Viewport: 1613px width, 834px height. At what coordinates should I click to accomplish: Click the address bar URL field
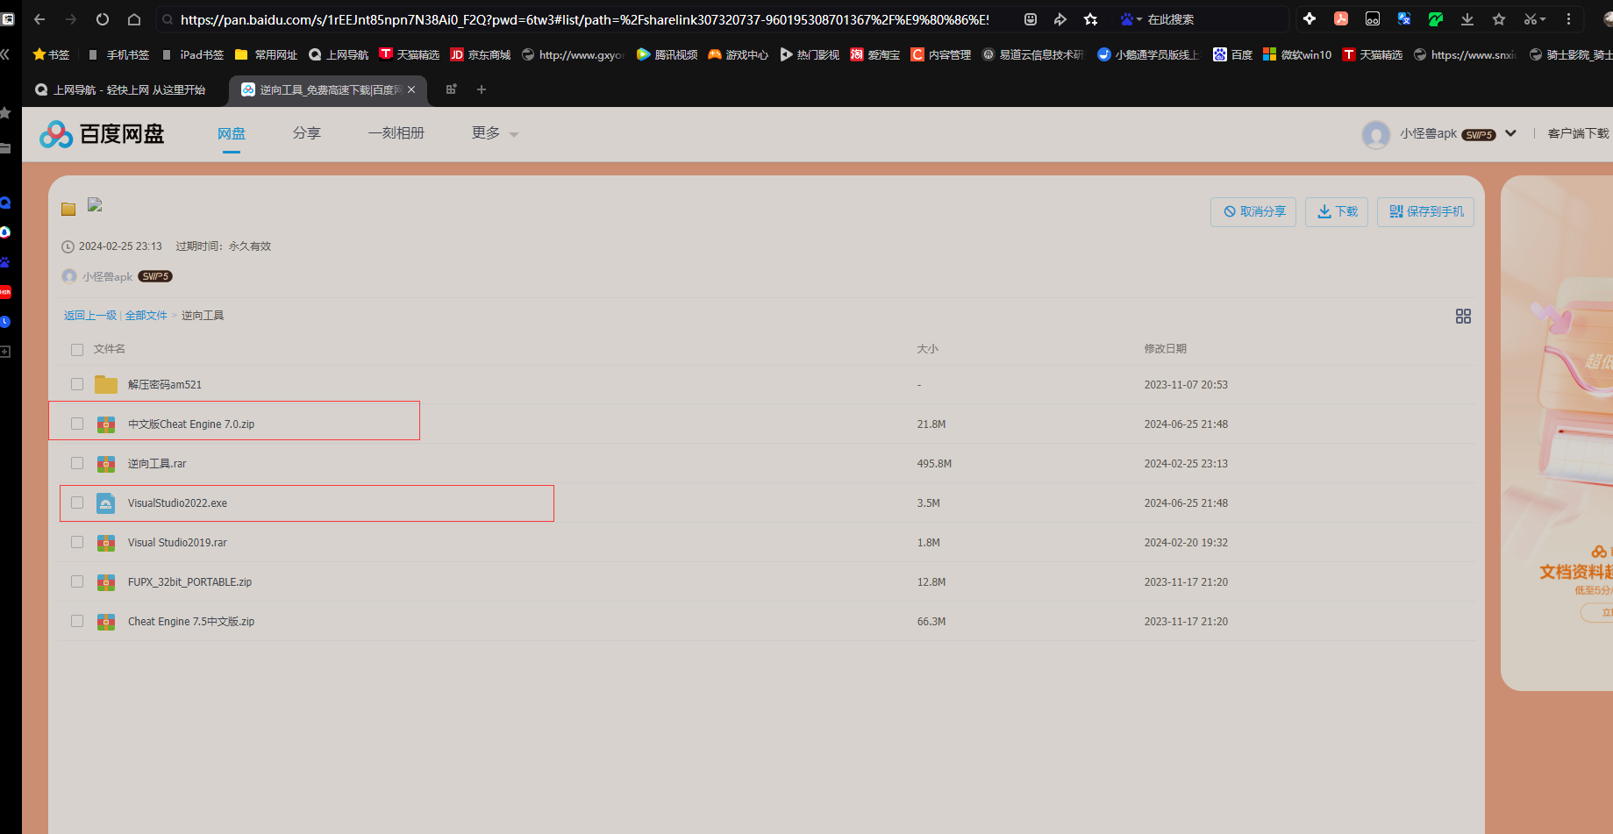(585, 19)
